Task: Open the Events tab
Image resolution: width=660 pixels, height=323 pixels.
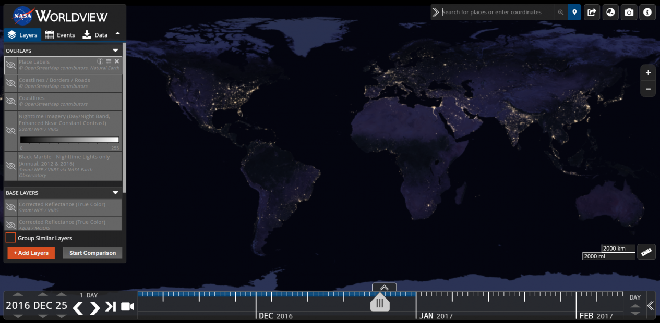Action: coord(60,35)
